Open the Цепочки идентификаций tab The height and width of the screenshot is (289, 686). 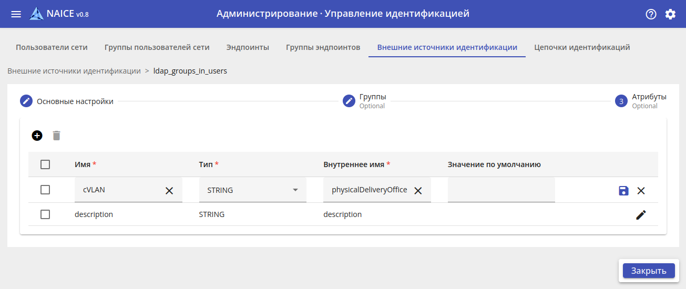[x=582, y=47]
